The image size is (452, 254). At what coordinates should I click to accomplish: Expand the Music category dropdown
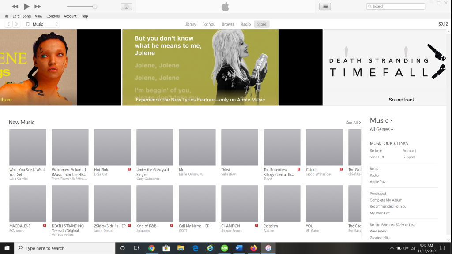click(381, 120)
